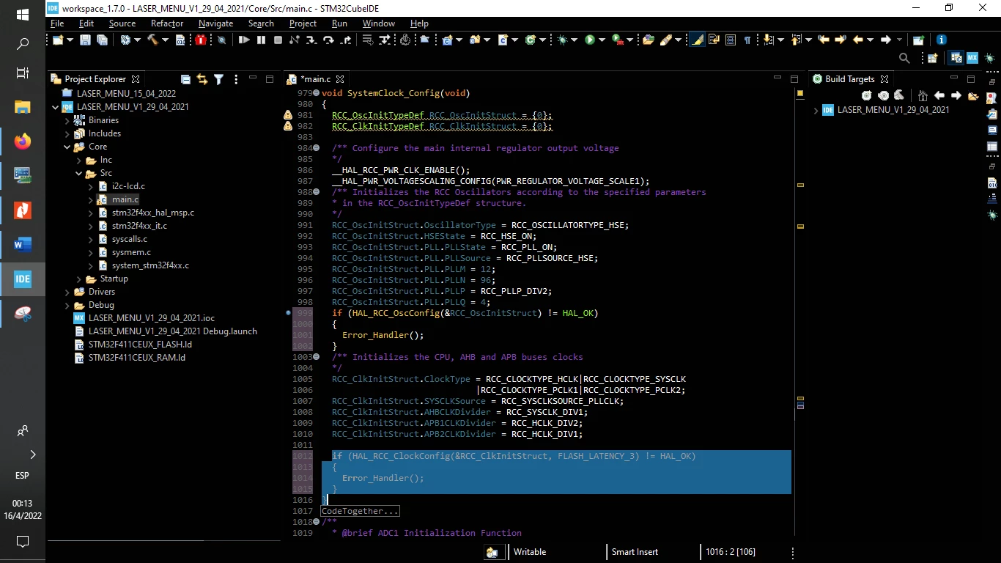Click the home icon in Build Targets

pyautogui.click(x=923, y=95)
